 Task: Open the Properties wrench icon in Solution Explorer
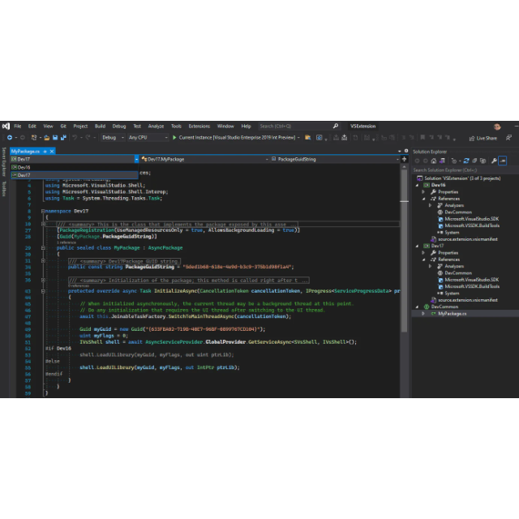[x=494, y=161]
